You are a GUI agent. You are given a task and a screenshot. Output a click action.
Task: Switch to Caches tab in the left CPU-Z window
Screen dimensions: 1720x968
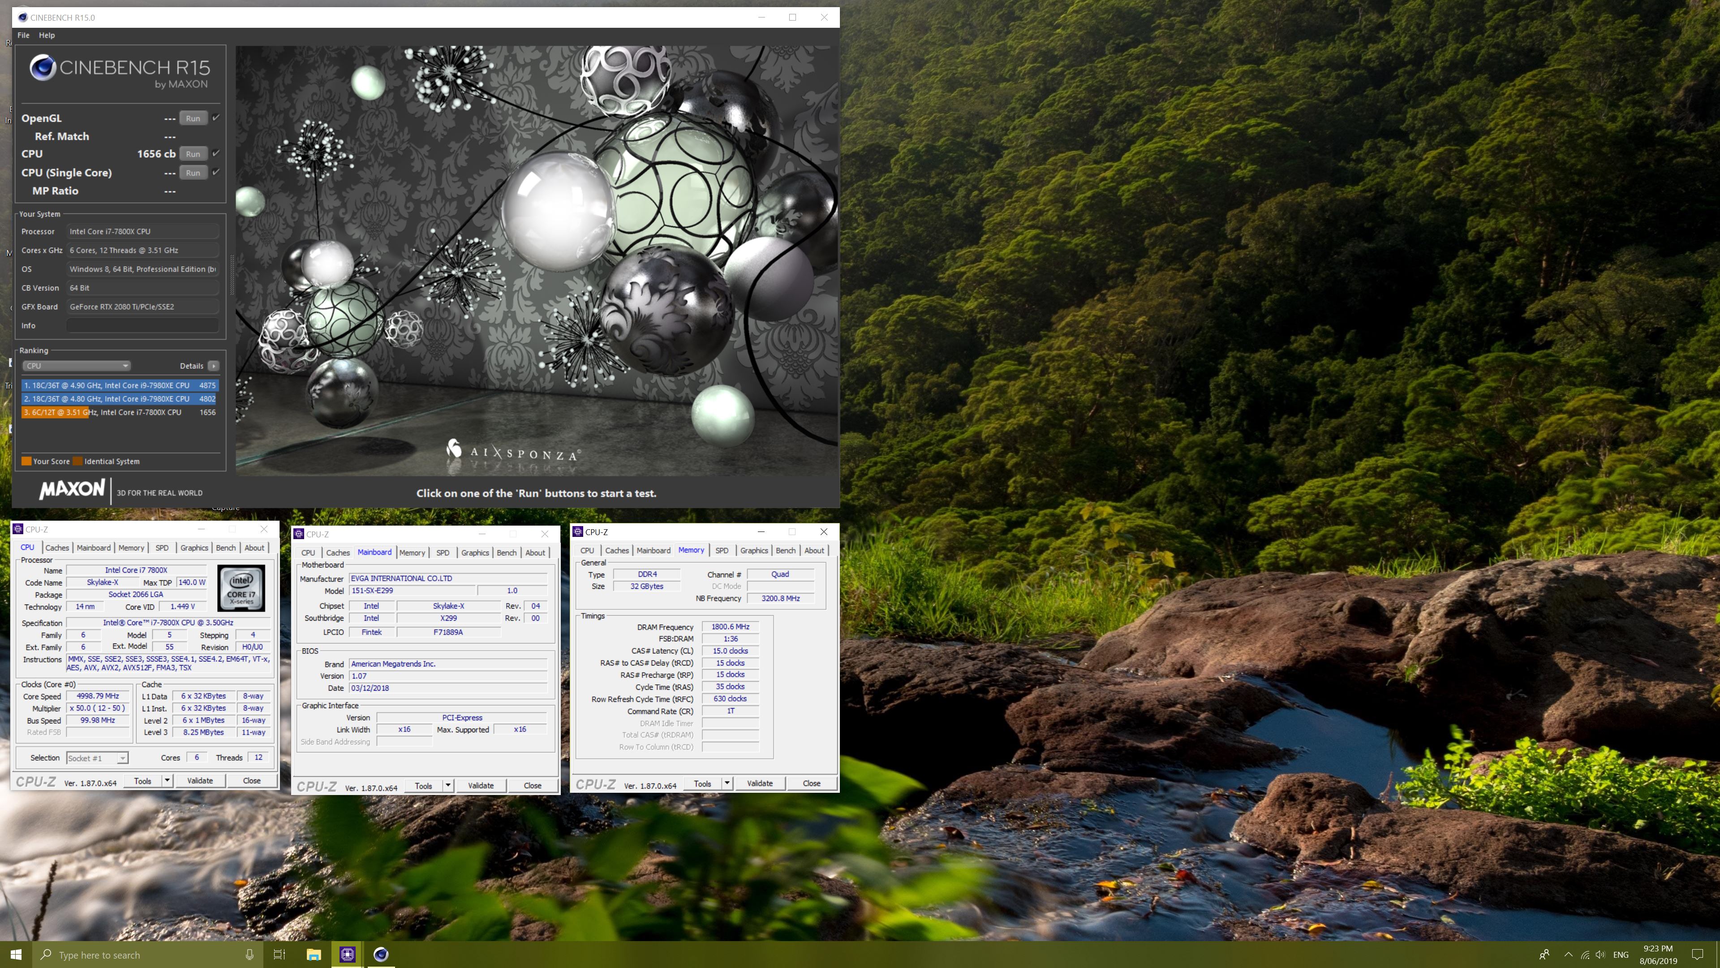click(57, 548)
